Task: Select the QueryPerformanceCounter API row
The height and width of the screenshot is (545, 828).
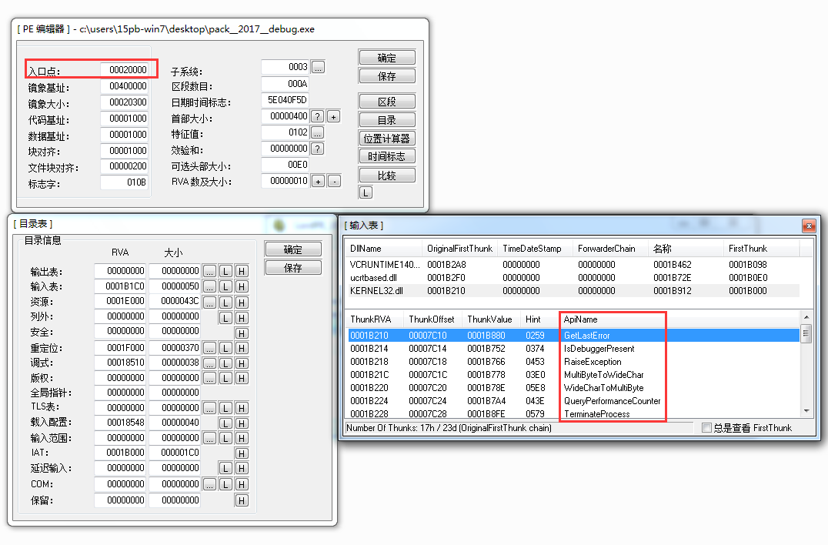Action: click(x=573, y=401)
